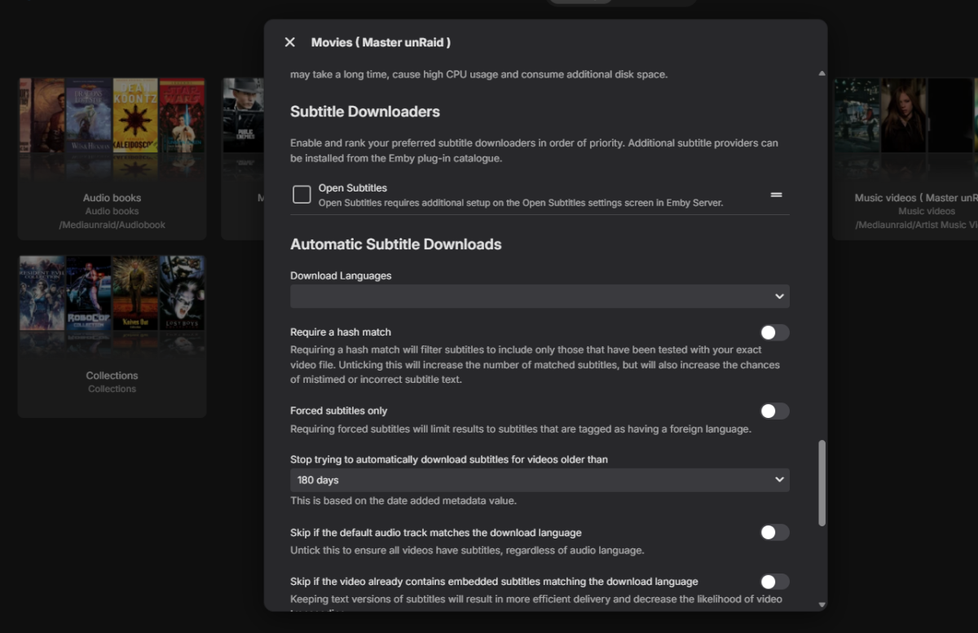Click the Collections library label

point(112,376)
